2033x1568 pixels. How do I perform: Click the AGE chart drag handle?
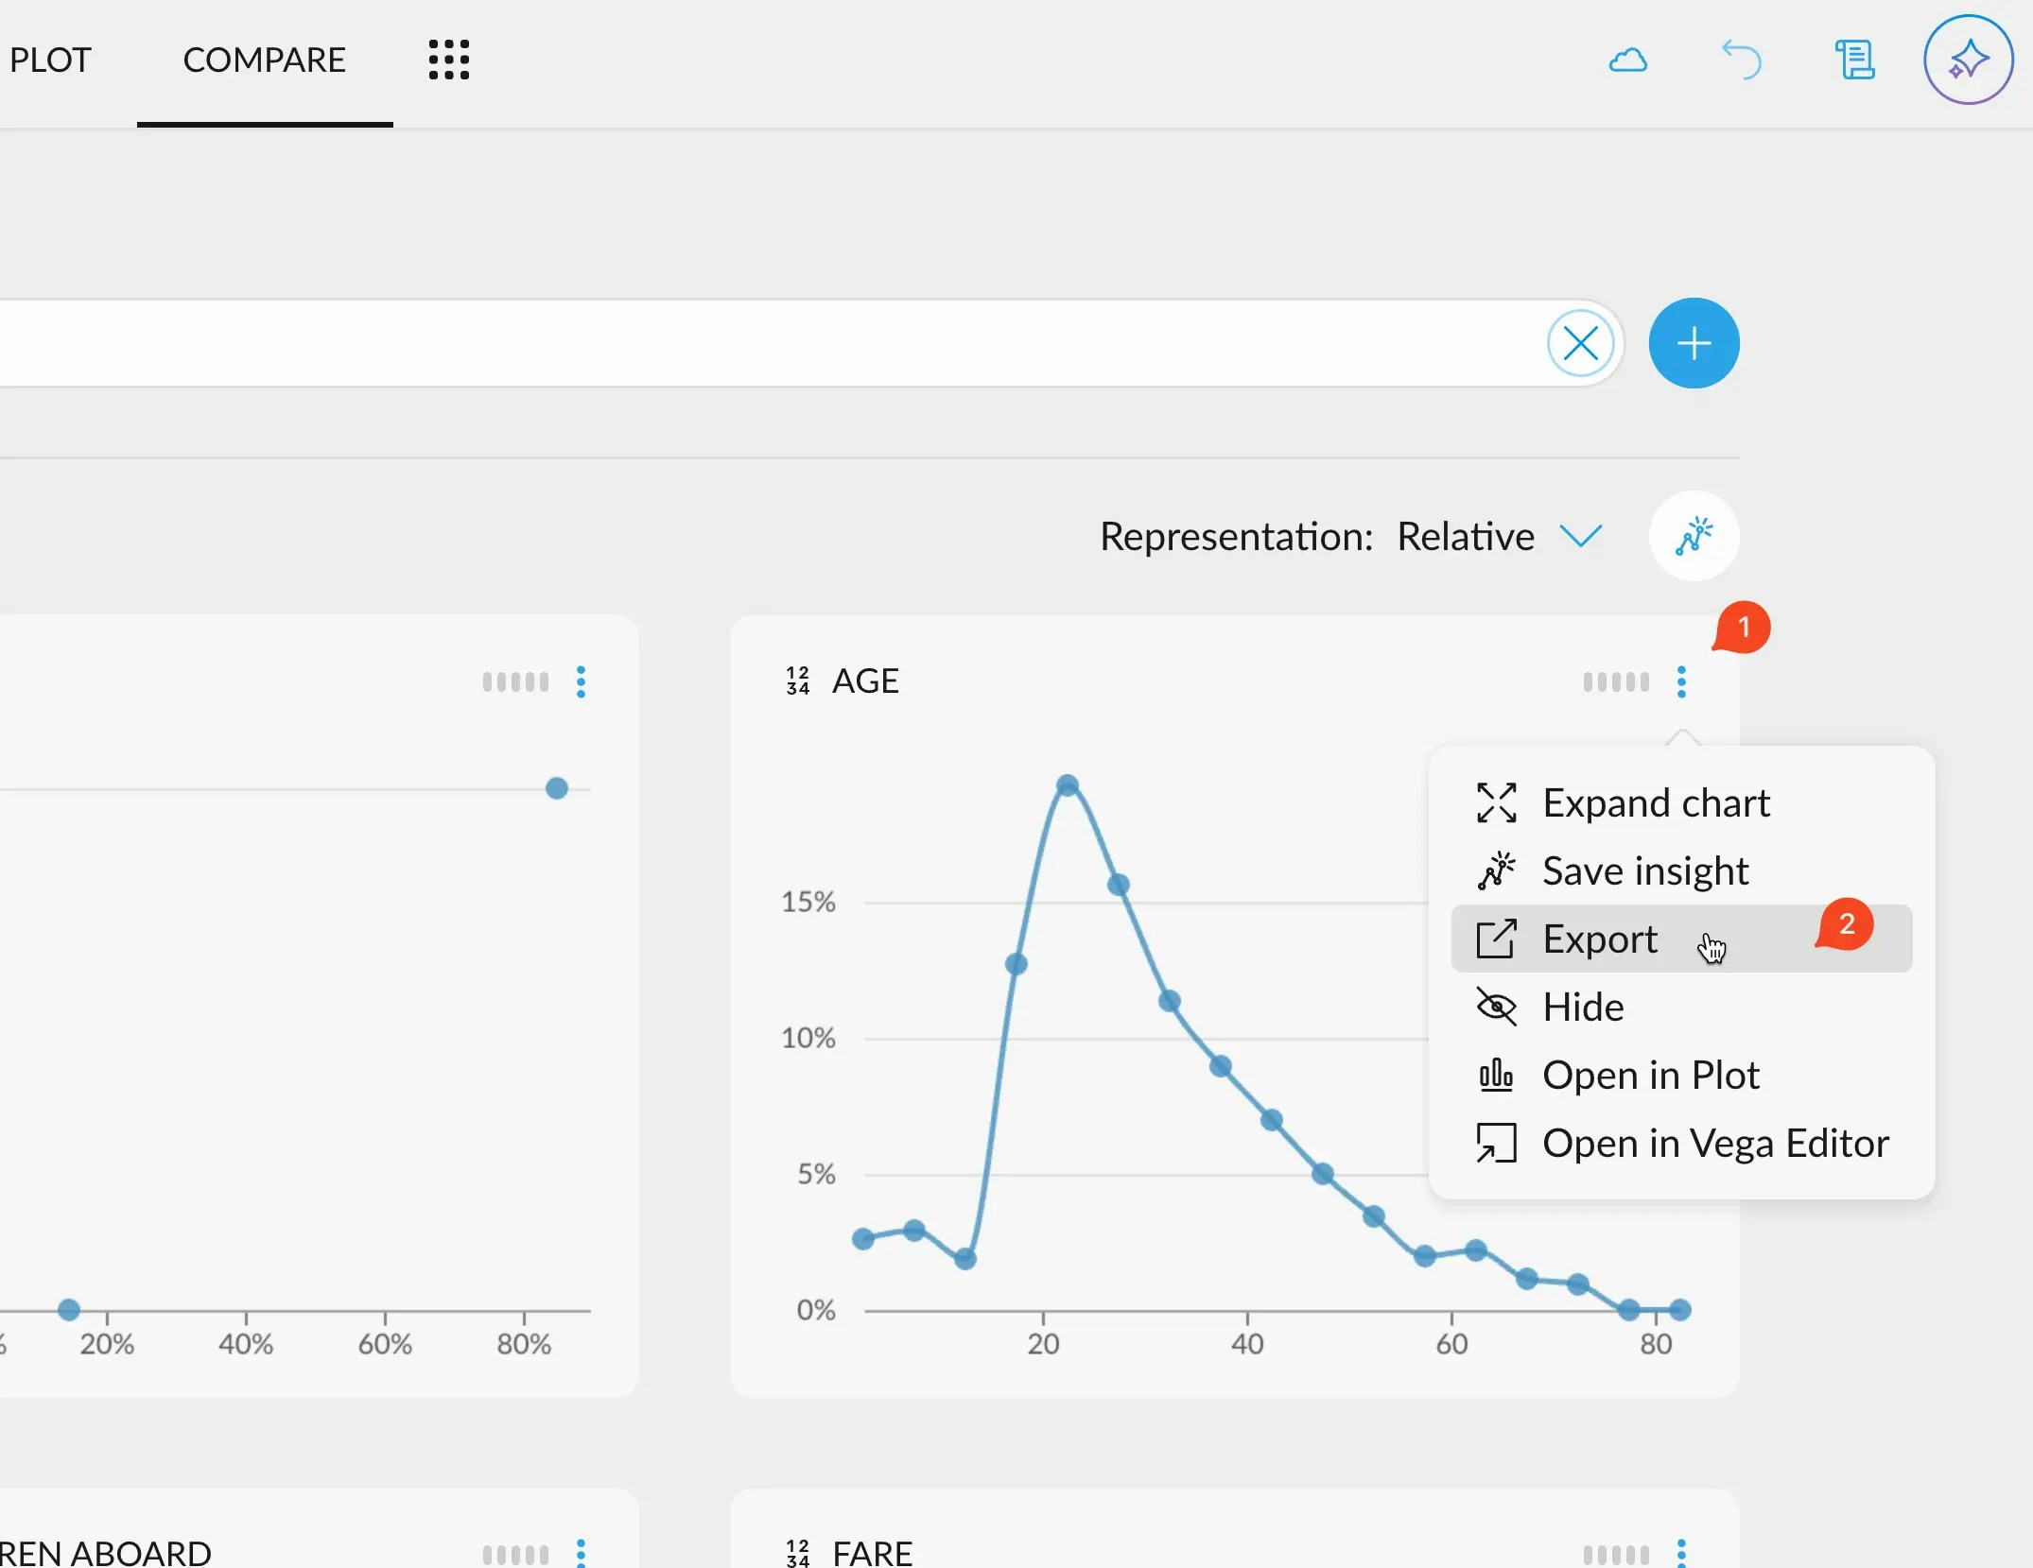[1615, 681]
